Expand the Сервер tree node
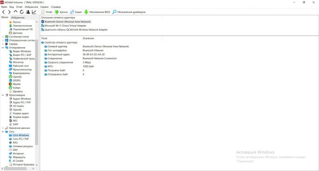319x171 pixels. click(x=2, y=44)
